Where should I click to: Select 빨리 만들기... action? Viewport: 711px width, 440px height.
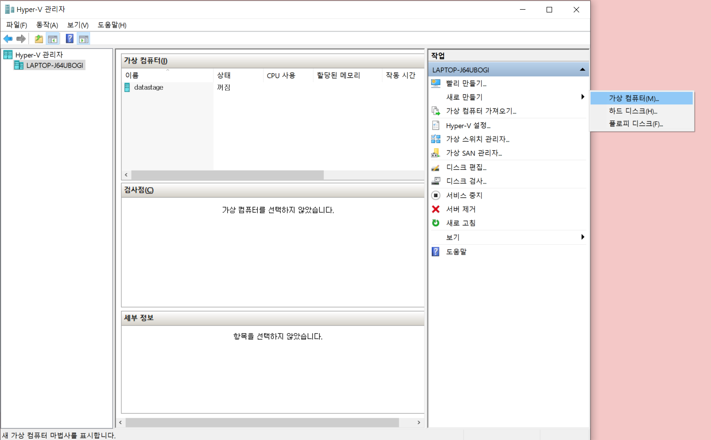click(x=466, y=83)
